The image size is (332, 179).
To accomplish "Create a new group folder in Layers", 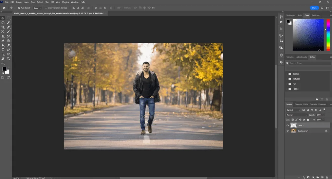I will point(318,177).
